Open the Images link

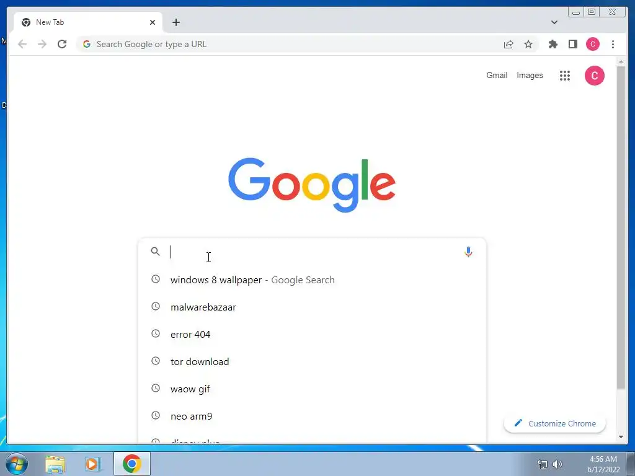pos(530,75)
